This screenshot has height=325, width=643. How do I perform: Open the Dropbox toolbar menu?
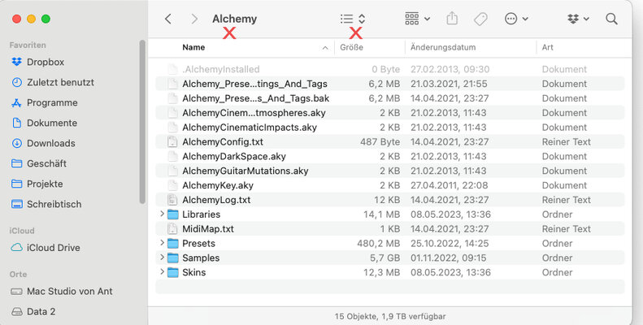[578, 19]
